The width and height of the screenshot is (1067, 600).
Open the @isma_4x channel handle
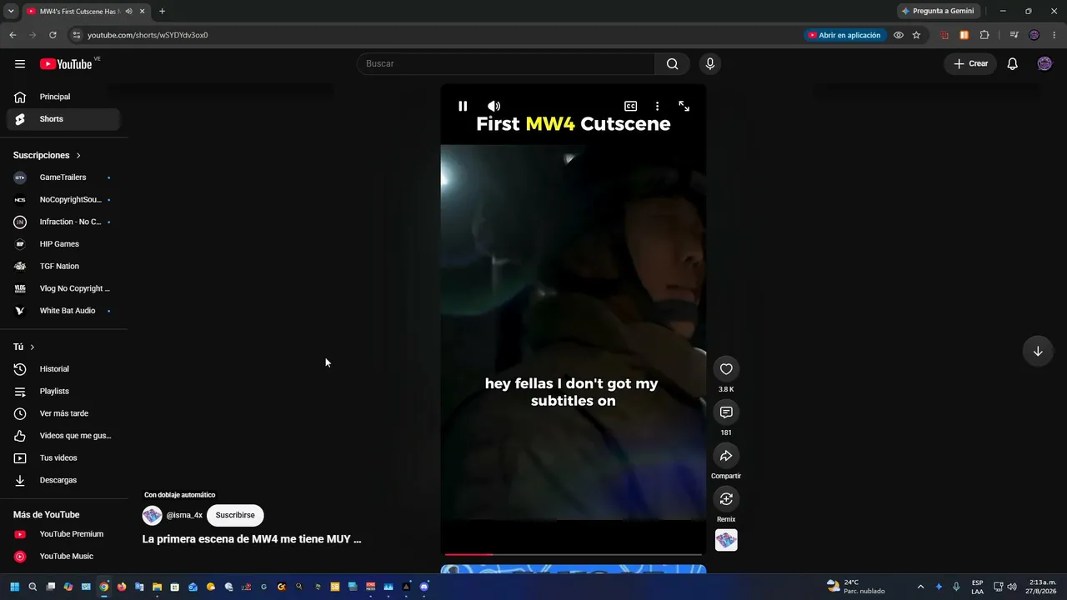[x=184, y=515]
